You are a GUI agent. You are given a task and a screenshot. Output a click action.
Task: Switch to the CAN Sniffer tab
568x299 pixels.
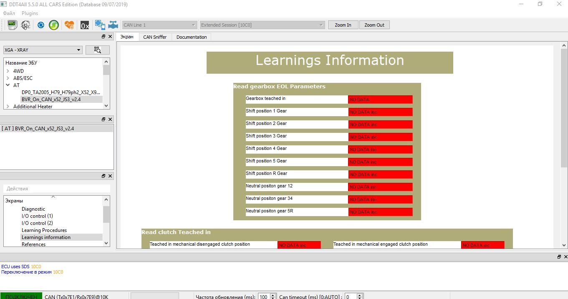(x=155, y=37)
